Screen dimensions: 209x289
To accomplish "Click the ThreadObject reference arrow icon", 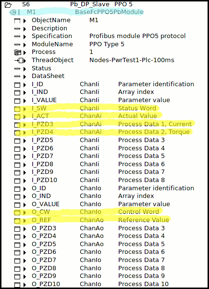I will tap(18, 61).
